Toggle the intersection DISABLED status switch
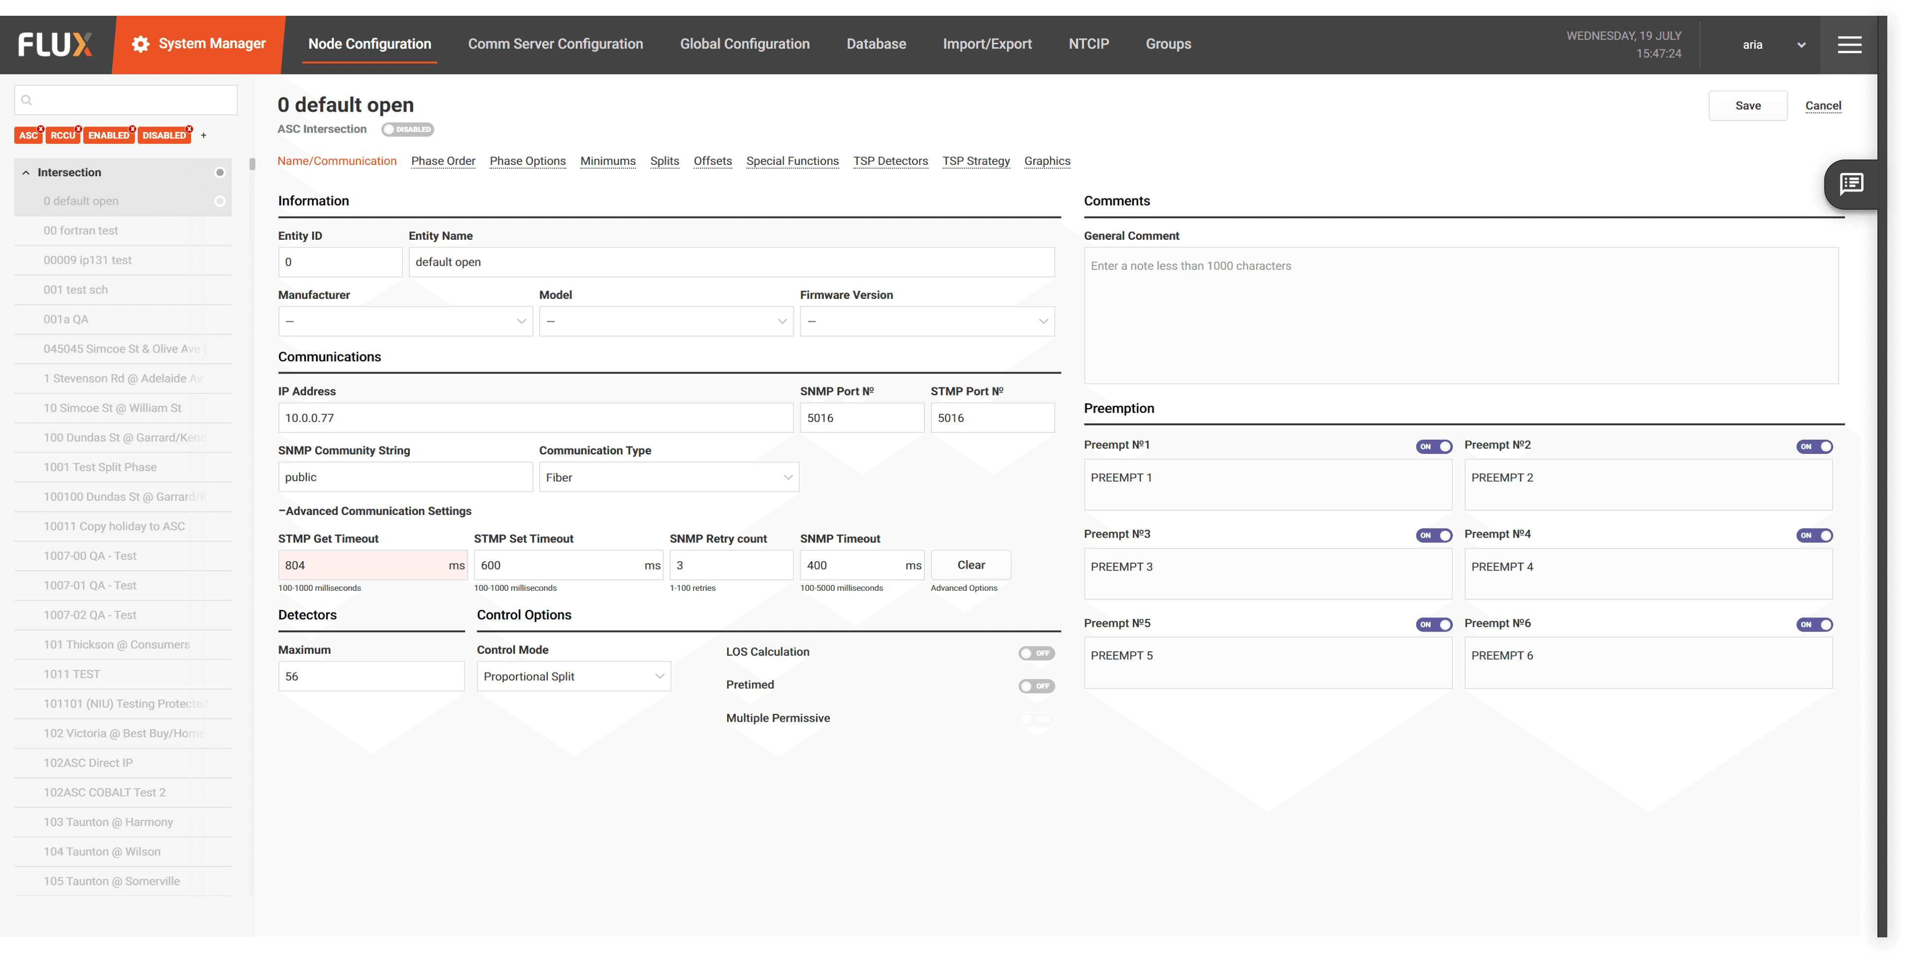Image resolution: width=1907 pixels, height=961 pixels. 407,129
